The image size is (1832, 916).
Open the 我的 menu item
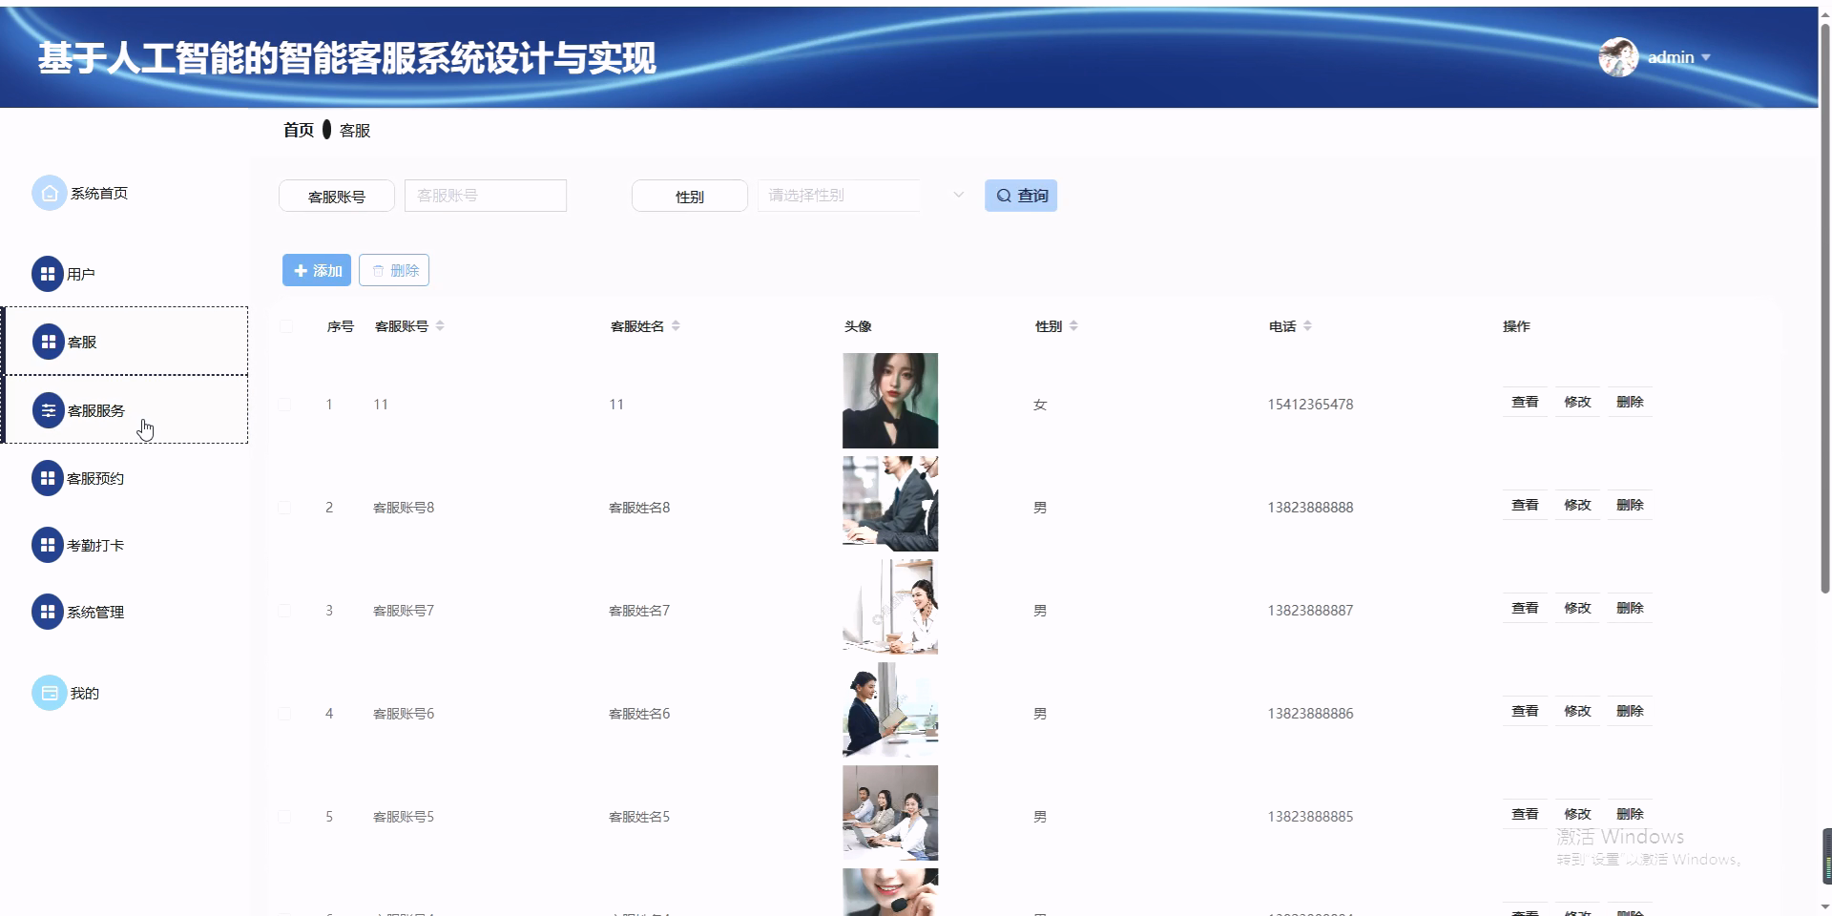pyautogui.click(x=126, y=693)
